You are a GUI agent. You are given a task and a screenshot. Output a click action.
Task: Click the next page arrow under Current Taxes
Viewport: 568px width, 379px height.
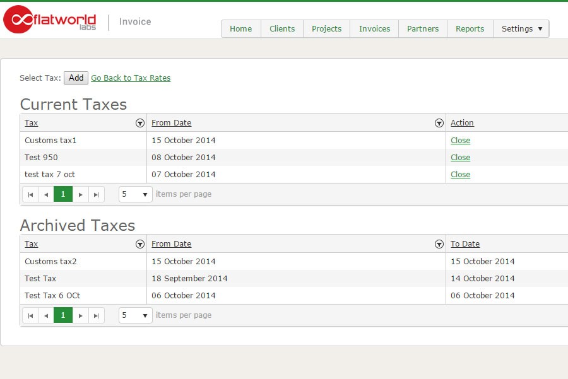[x=80, y=194]
